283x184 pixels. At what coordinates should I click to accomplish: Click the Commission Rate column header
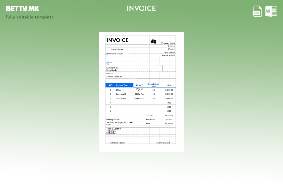(x=154, y=85)
